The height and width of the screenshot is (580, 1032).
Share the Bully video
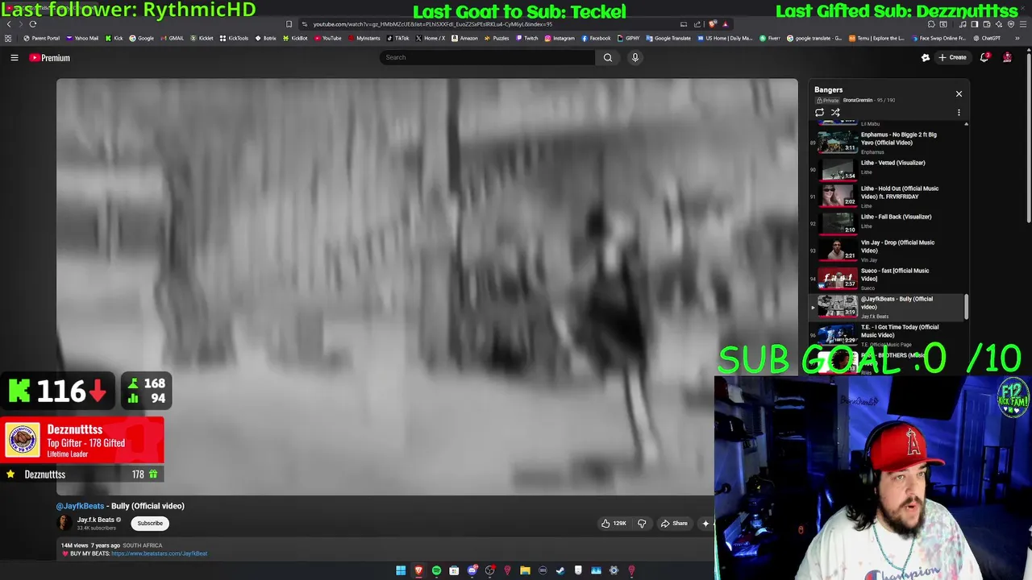674,524
